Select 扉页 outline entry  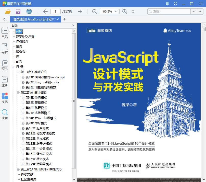coord(19,46)
